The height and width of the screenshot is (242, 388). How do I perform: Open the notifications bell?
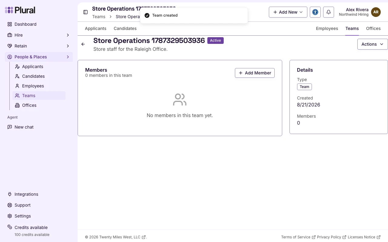pyautogui.click(x=329, y=12)
